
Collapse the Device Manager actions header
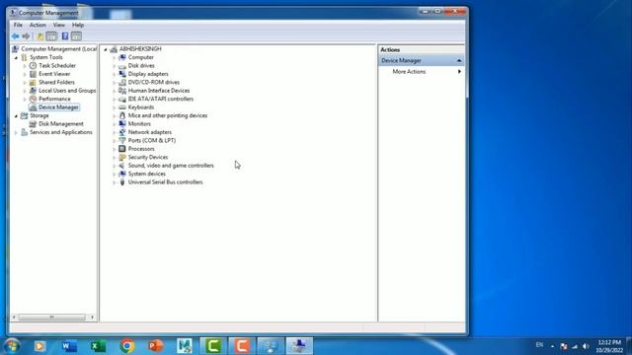point(459,60)
